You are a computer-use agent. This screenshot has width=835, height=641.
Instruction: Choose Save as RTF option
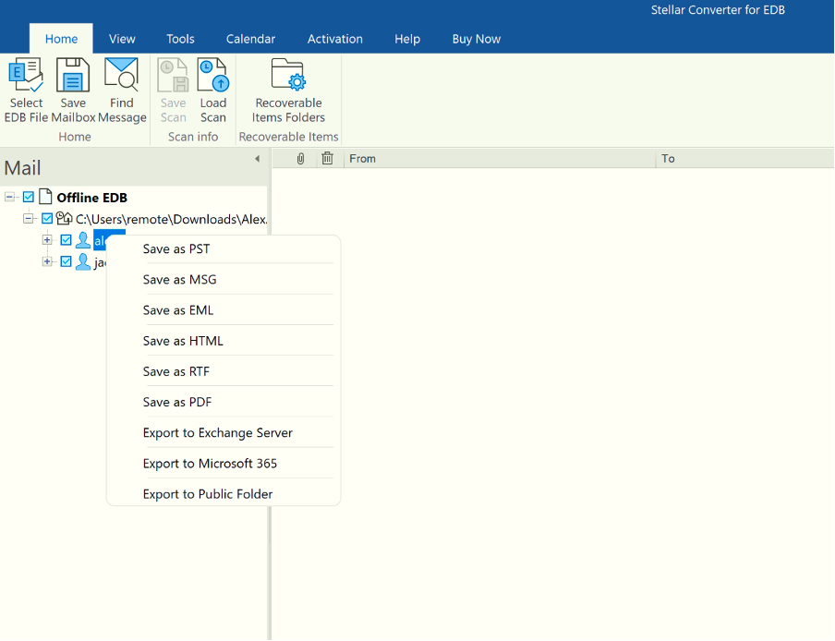coord(224,371)
